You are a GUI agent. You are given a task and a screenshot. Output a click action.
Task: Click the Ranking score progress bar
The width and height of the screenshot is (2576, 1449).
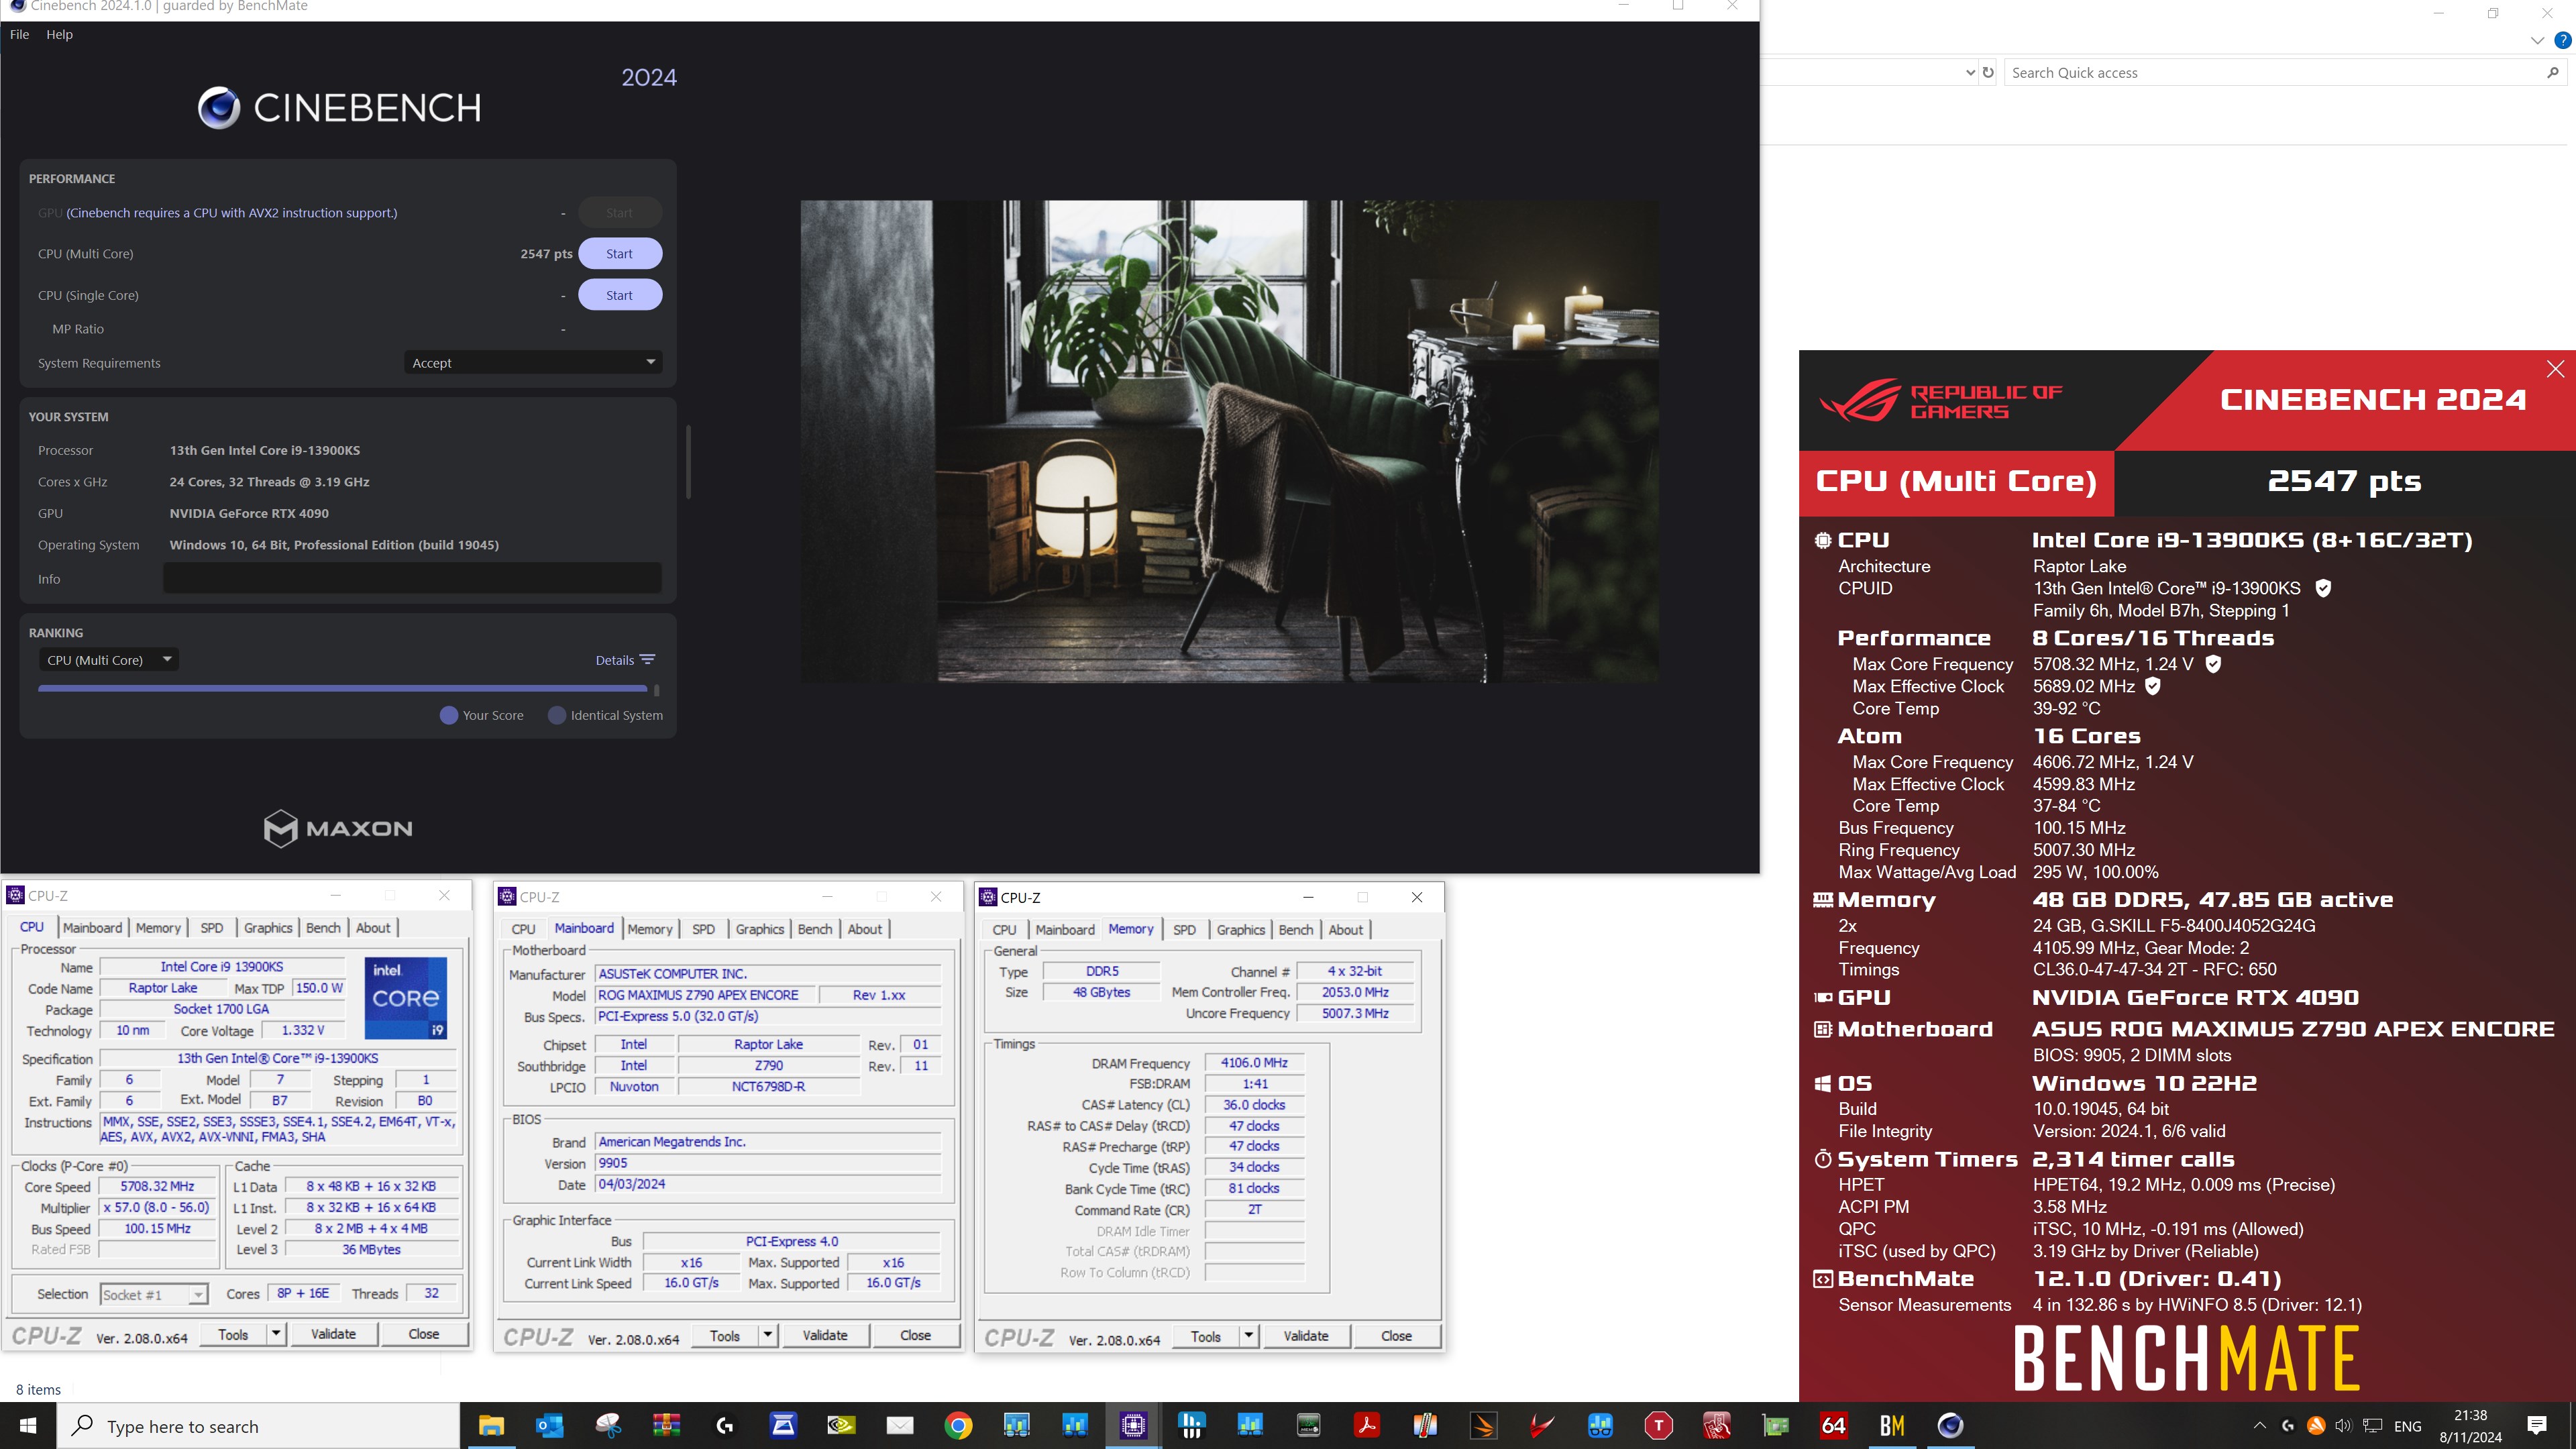342,688
